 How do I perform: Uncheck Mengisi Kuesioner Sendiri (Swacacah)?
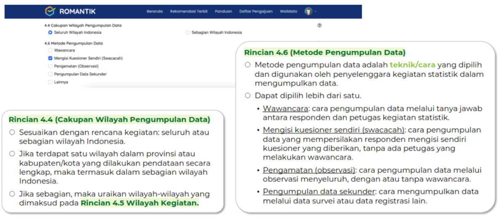pos(50,58)
